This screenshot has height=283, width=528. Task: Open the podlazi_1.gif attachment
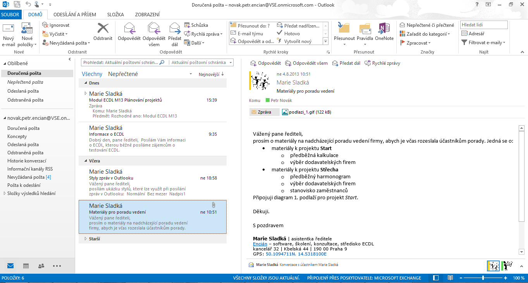click(x=306, y=112)
